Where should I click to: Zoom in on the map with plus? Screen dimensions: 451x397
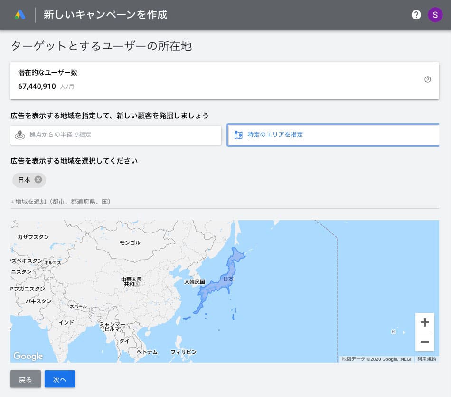click(424, 322)
